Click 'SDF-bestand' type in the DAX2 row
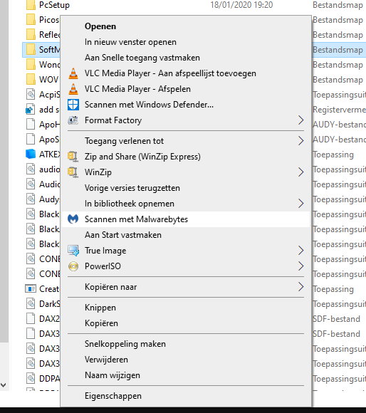This screenshot has width=366, height=413. (x=336, y=319)
